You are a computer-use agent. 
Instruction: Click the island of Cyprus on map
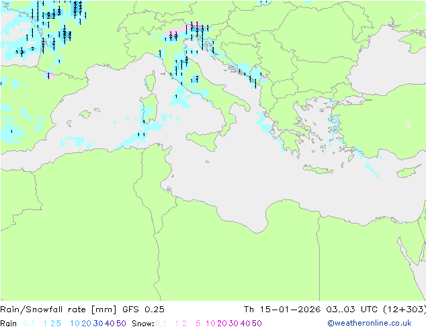coord(410,171)
